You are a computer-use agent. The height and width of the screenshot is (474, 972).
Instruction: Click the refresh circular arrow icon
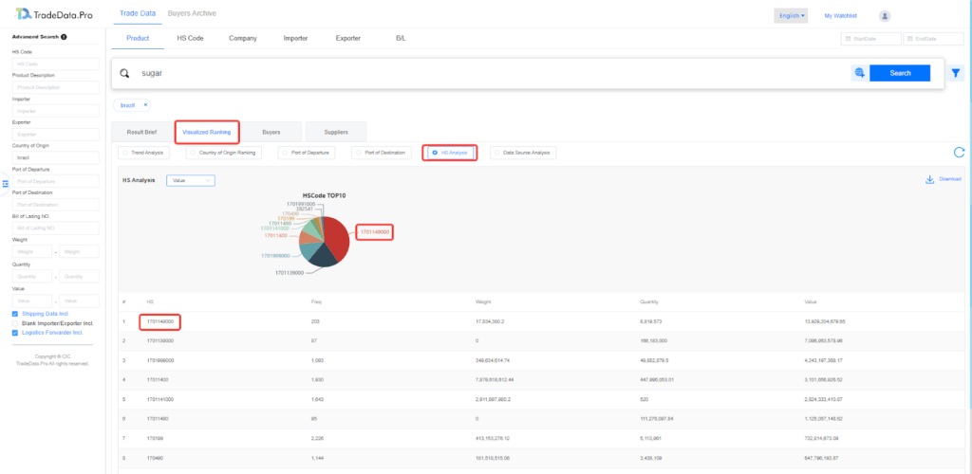959,153
